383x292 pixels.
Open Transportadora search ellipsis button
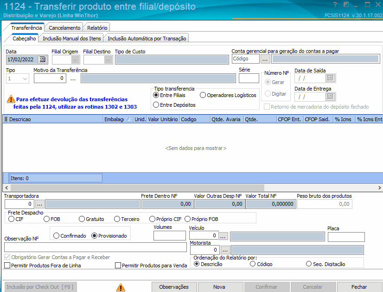(40, 204)
